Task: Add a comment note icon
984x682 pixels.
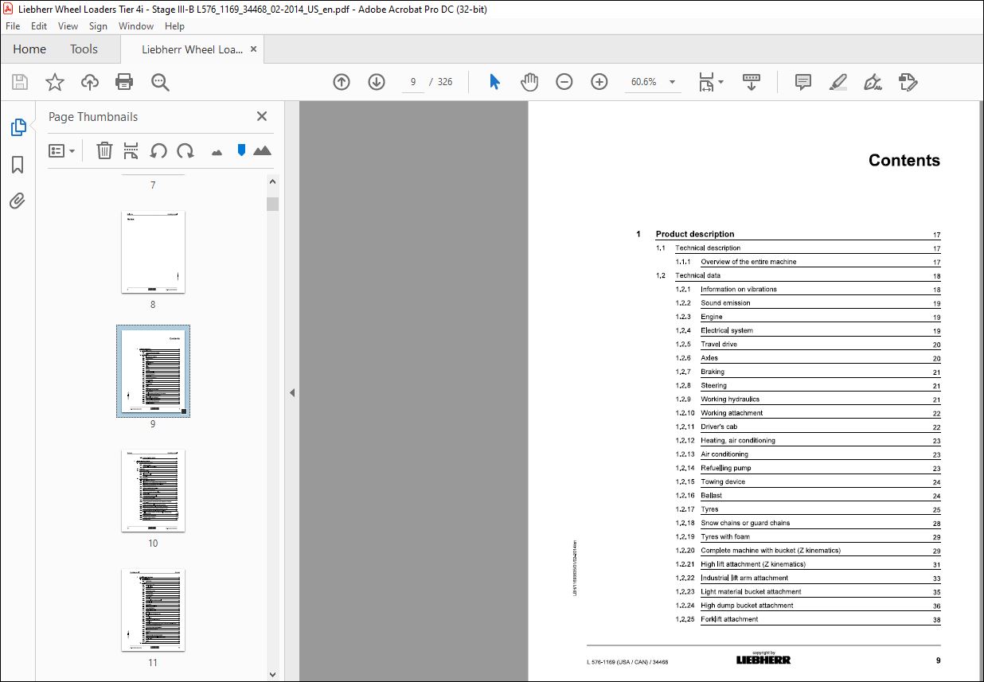Action: point(803,82)
